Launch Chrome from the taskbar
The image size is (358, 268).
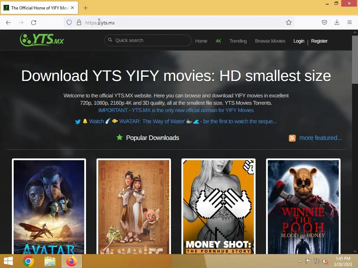coord(28,261)
